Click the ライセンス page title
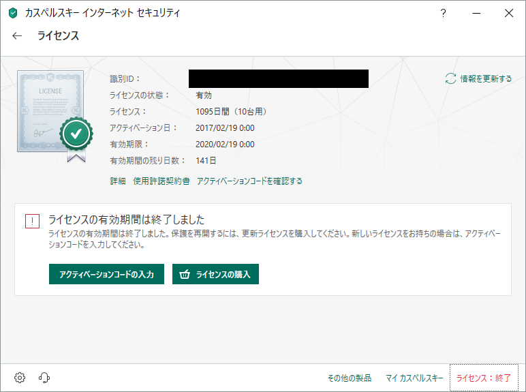This screenshot has height=392, width=526. [58, 35]
